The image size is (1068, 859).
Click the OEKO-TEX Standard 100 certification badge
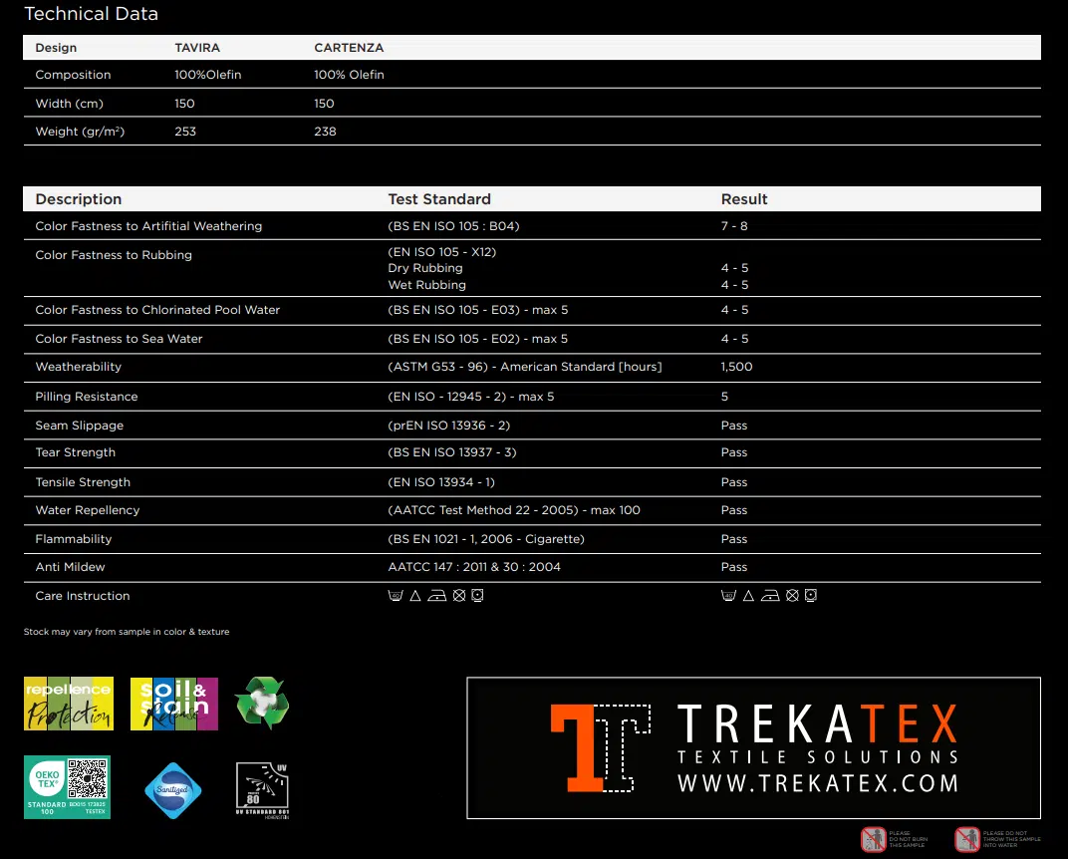(x=67, y=787)
